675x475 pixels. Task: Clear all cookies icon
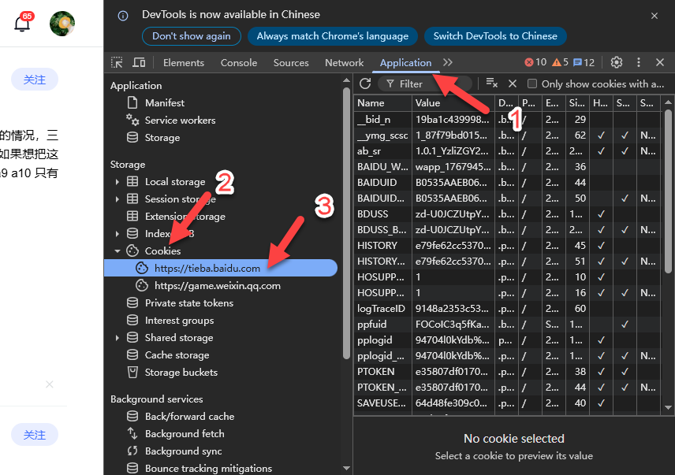491,83
